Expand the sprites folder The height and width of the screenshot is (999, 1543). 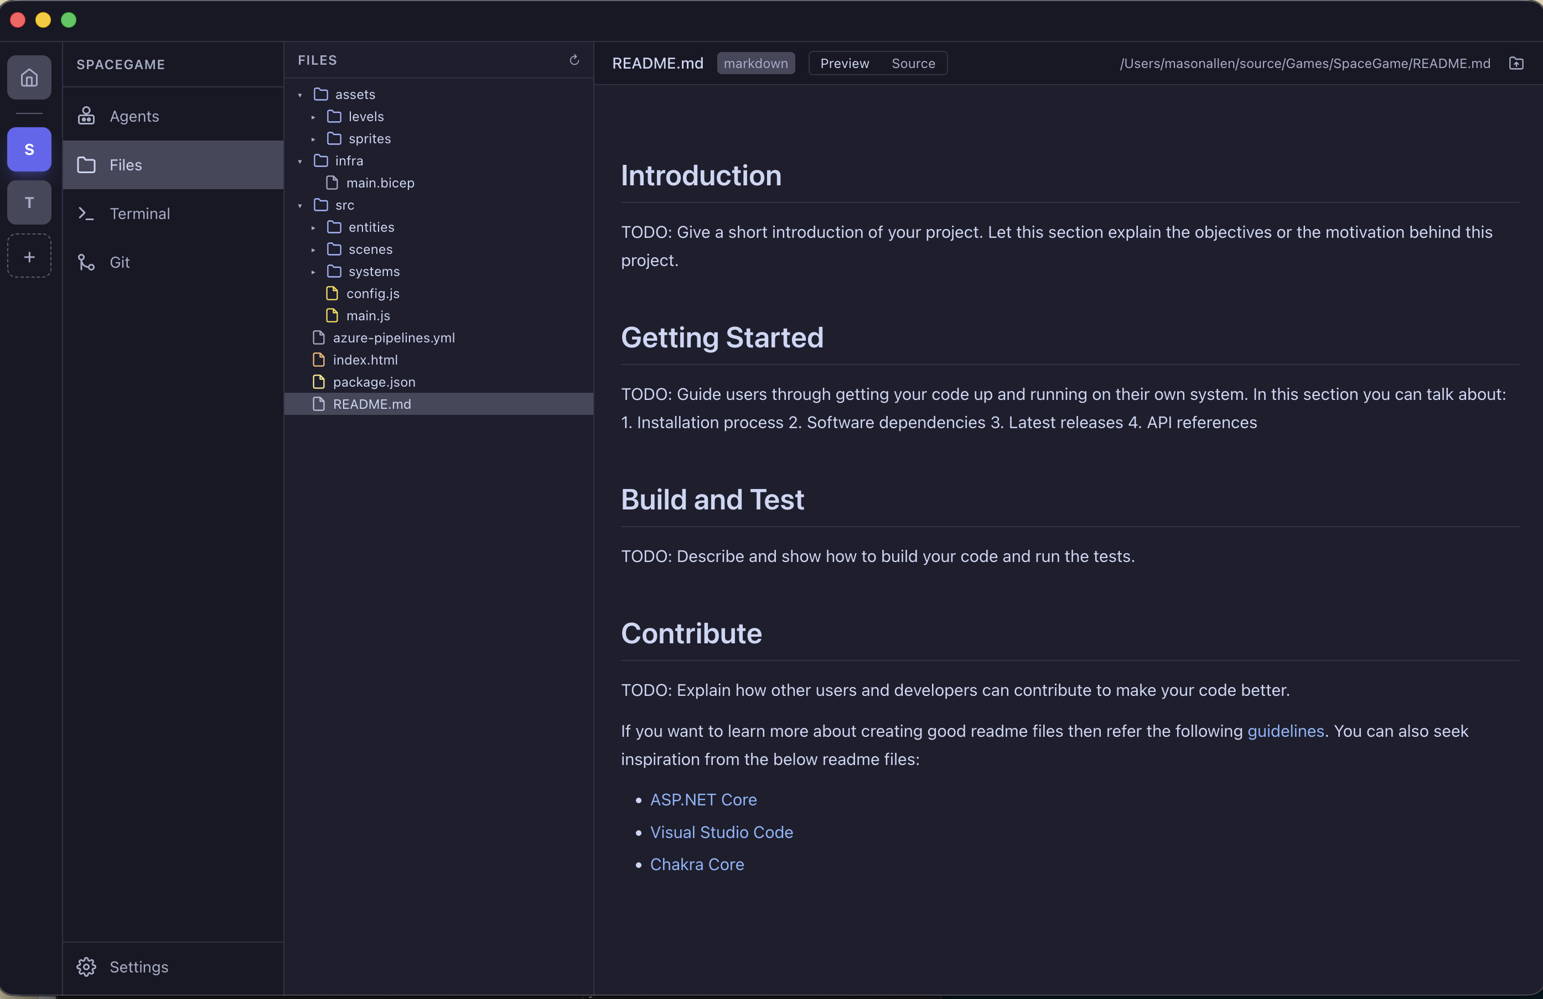click(x=313, y=139)
